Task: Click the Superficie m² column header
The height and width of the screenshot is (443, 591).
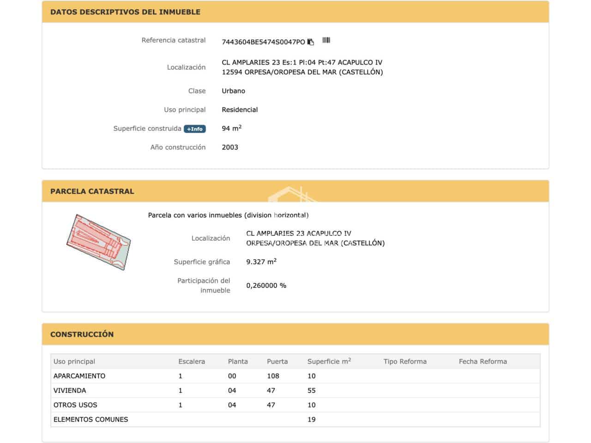Action: click(x=329, y=361)
